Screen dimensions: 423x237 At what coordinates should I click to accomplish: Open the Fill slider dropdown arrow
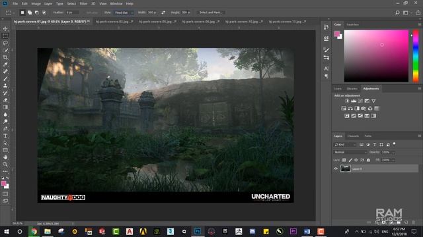point(393,160)
